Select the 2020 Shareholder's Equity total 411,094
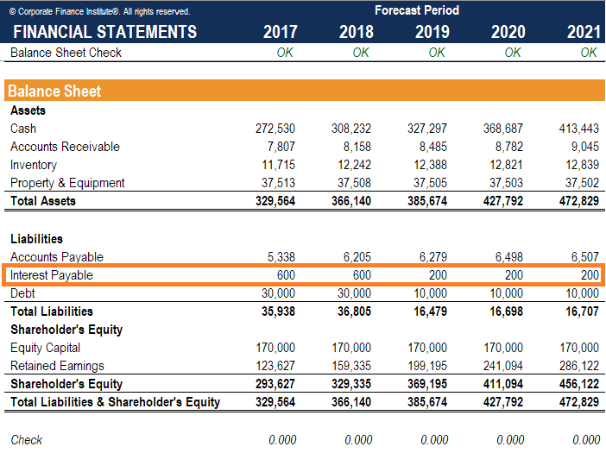The width and height of the screenshot is (606, 453). coord(504,384)
